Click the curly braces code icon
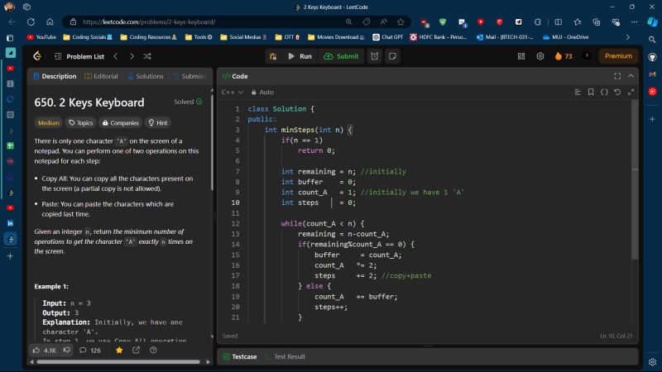This screenshot has height=372, width=662. [x=604, y=92]
